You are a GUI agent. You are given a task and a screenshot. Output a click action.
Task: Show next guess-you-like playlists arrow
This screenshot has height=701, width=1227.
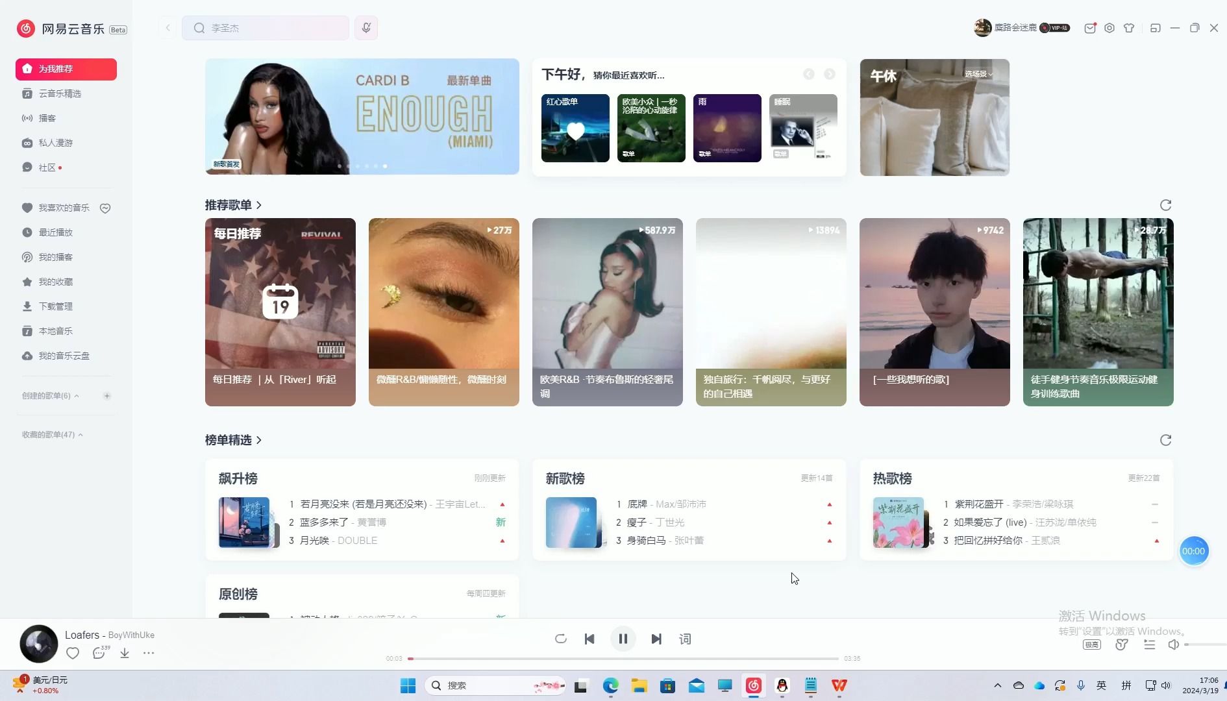click(x=830, y=75)
